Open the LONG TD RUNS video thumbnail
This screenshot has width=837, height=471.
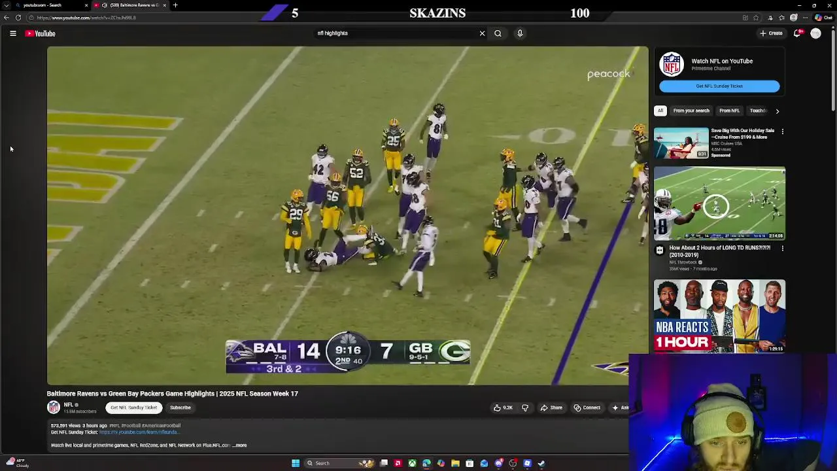click(x=719, y=203)
